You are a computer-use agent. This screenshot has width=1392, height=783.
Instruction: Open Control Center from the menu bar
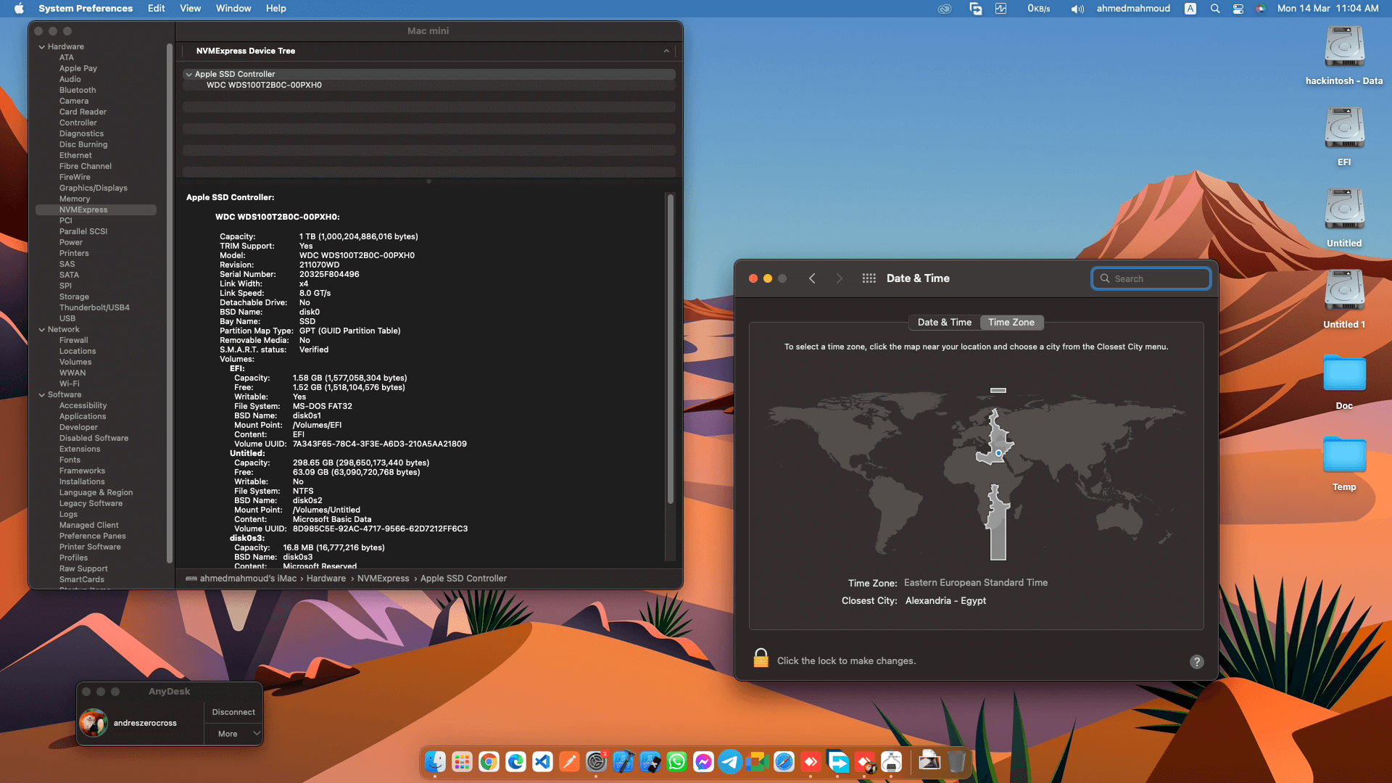[x=1238, y=9]
